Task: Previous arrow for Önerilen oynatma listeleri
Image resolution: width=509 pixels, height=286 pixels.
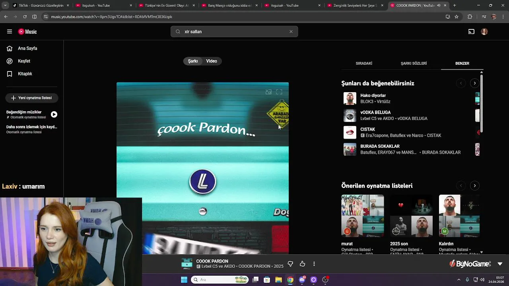Action: click(x=461, y=186)
